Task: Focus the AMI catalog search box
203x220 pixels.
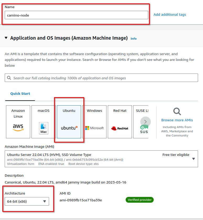Action: 105,78
